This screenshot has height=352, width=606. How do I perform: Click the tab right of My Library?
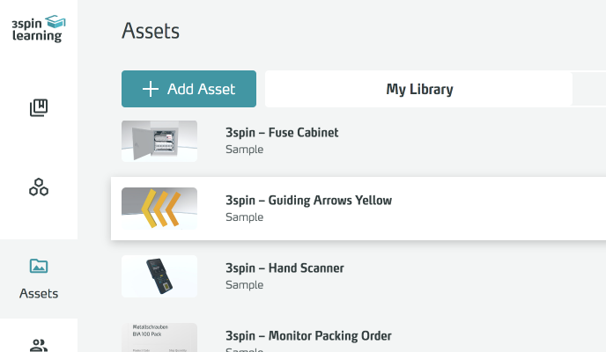[x=588, y=89]
